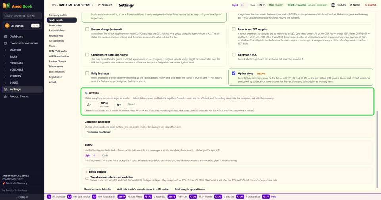Screen dimensions: 381x200
Task: Expand the REPORTS section
Action: [15, 76]
